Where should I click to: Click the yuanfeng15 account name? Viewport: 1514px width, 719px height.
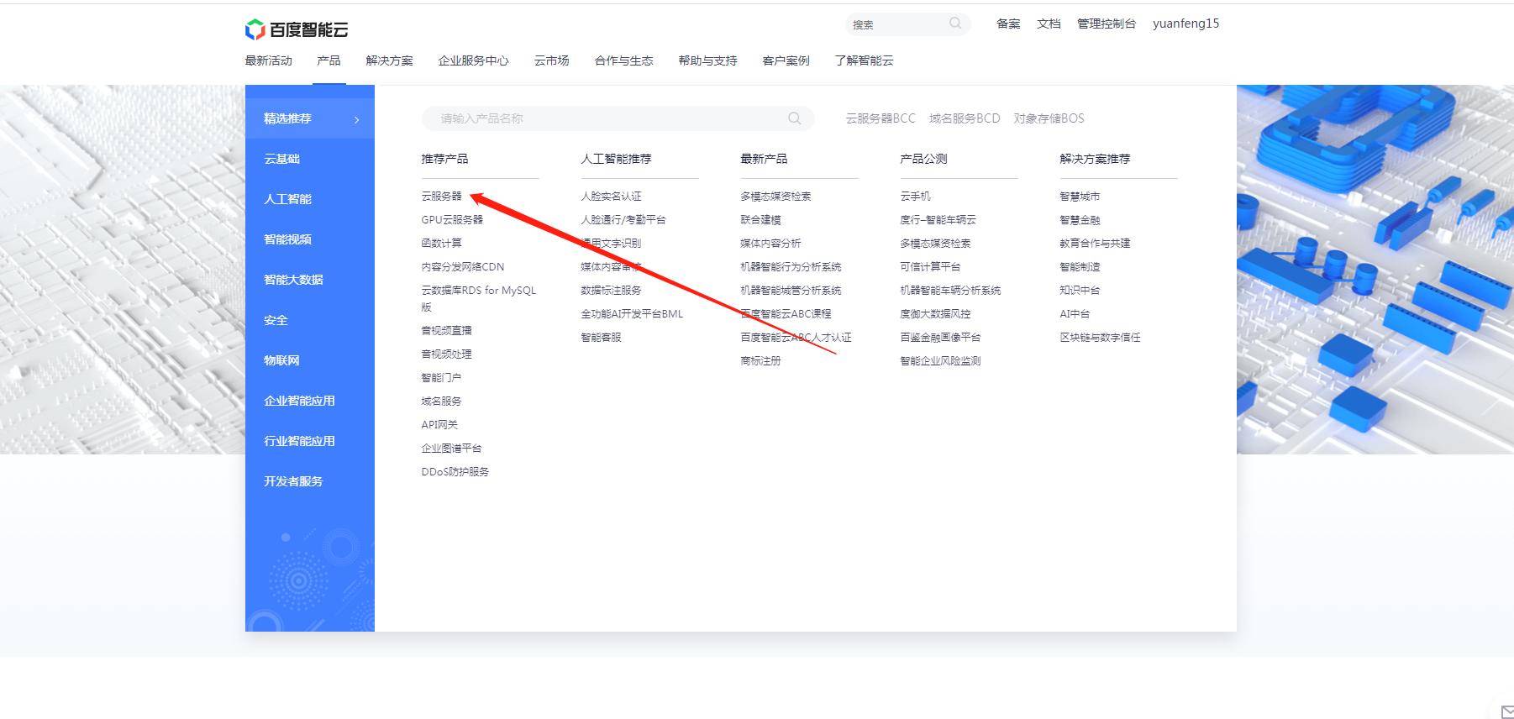(x=1185, y=24)
